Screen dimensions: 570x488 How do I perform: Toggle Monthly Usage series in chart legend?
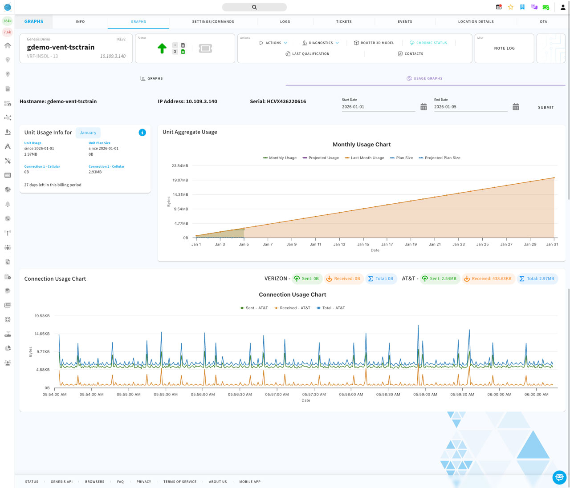point(280,158)
